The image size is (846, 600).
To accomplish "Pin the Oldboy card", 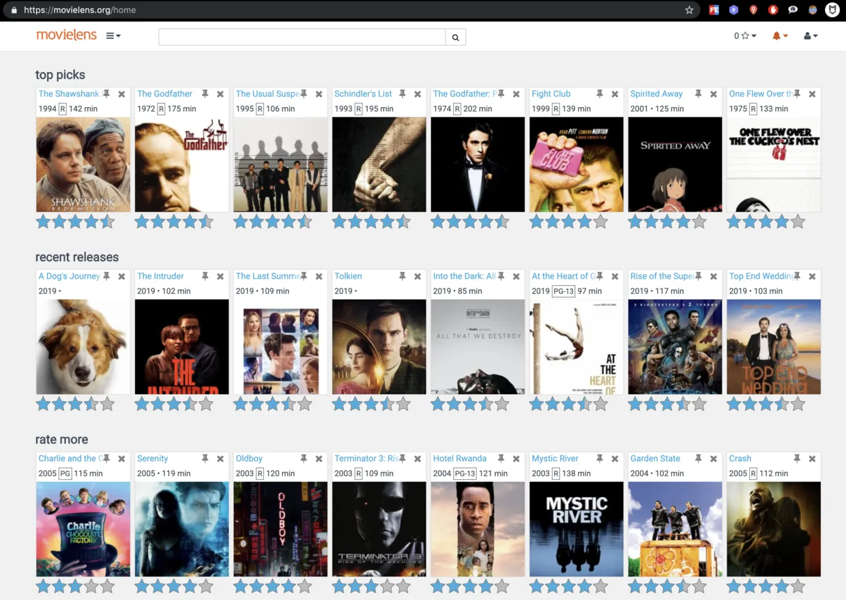I will tap(304, 459).
